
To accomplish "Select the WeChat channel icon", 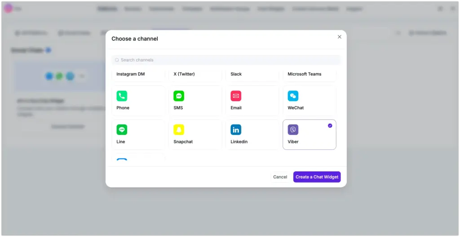I will click(x=293, y=96).
